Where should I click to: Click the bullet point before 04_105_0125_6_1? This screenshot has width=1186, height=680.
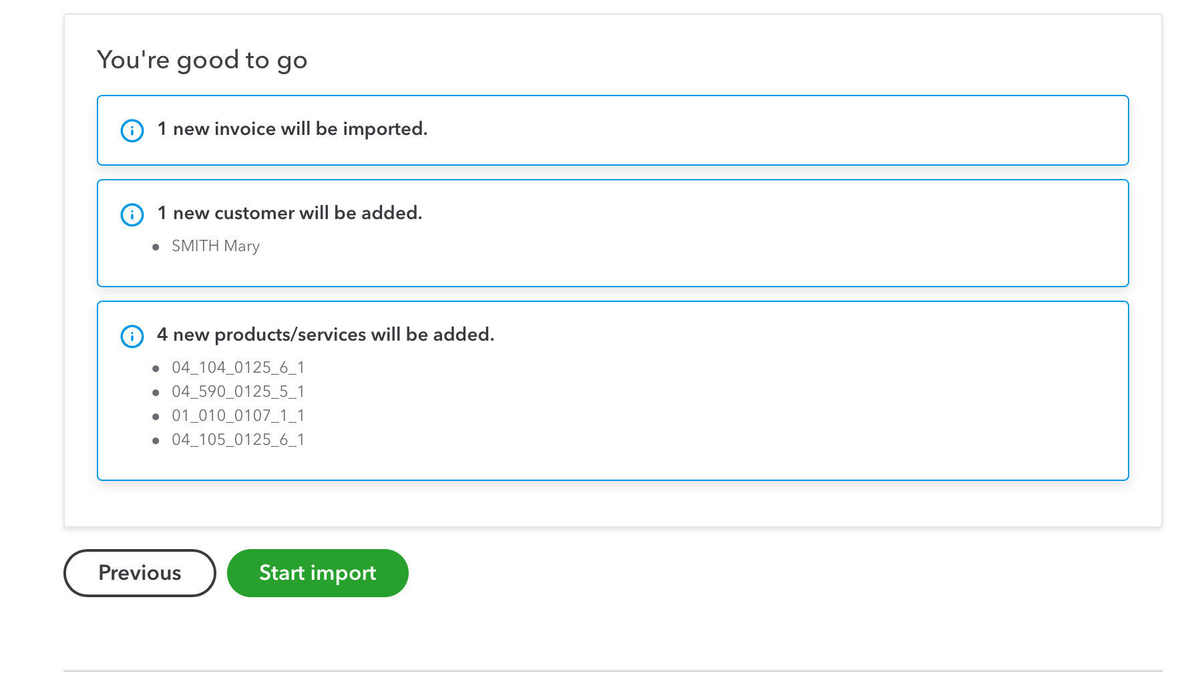click(x=156, y=441)
